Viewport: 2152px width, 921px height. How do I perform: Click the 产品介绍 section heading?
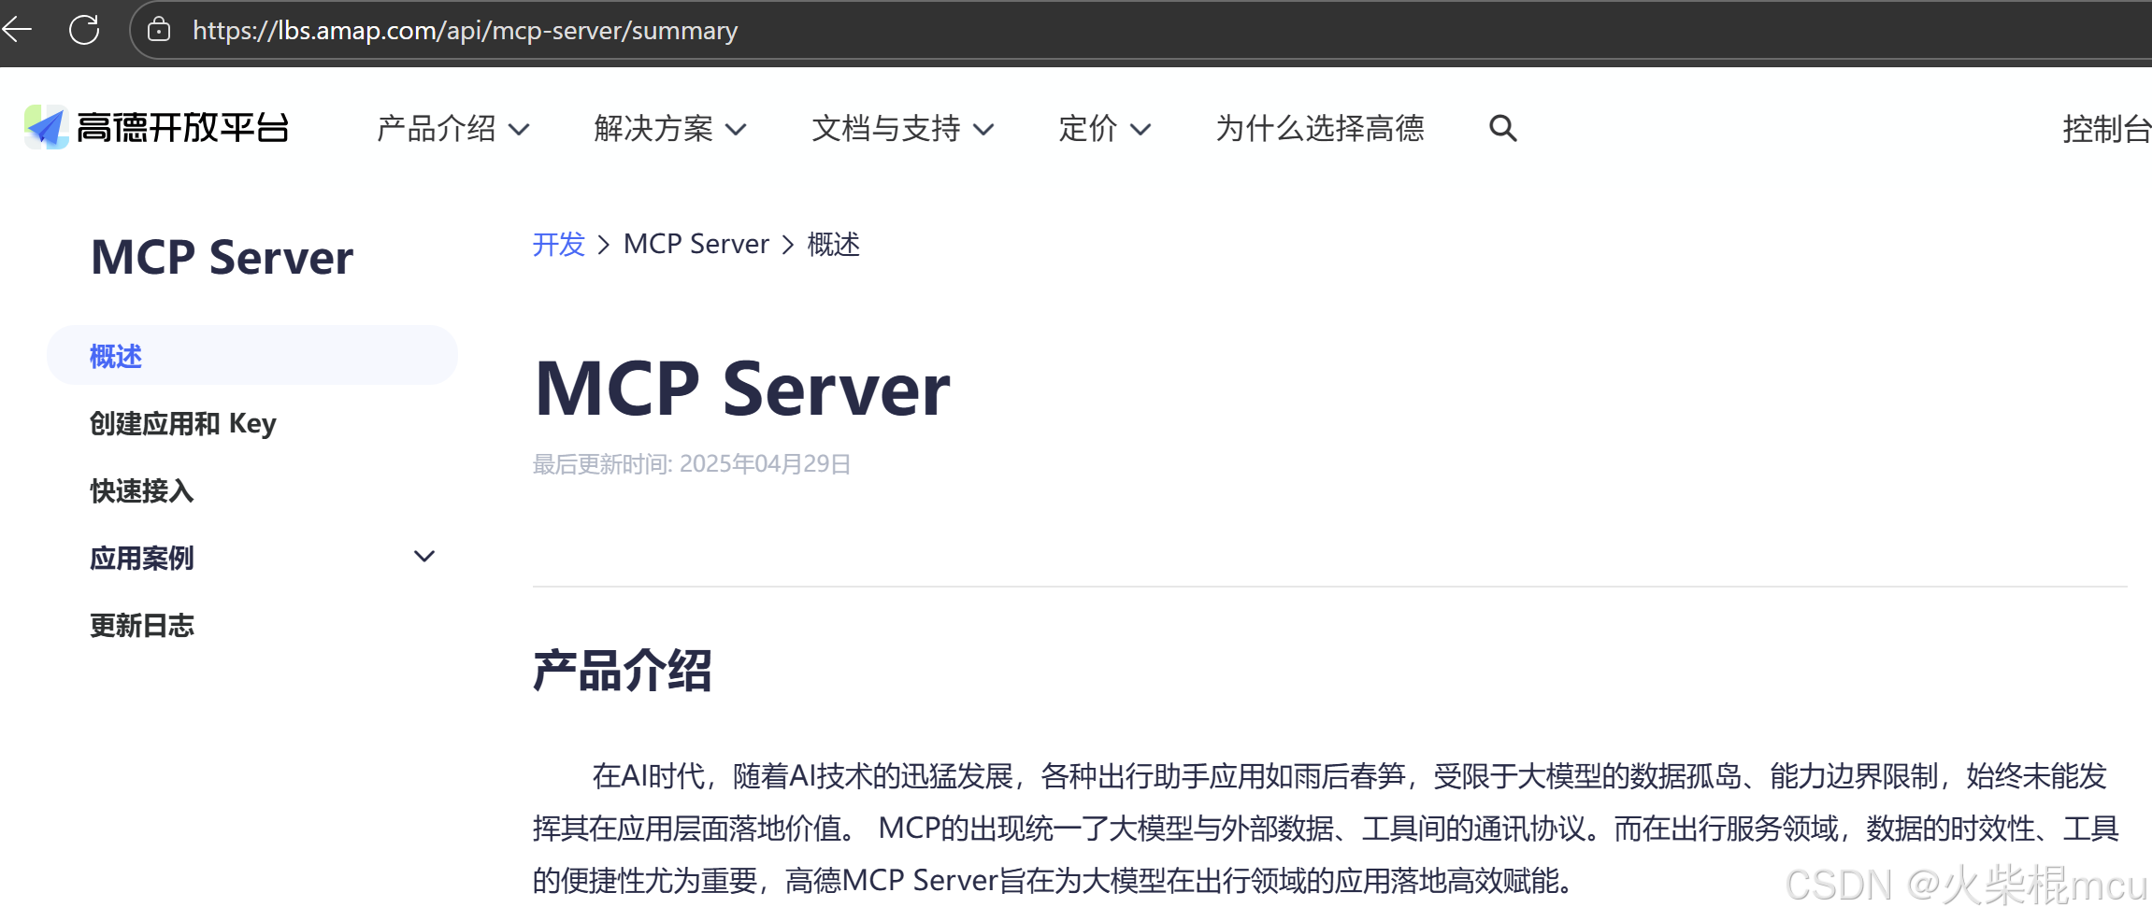(623, 671)
